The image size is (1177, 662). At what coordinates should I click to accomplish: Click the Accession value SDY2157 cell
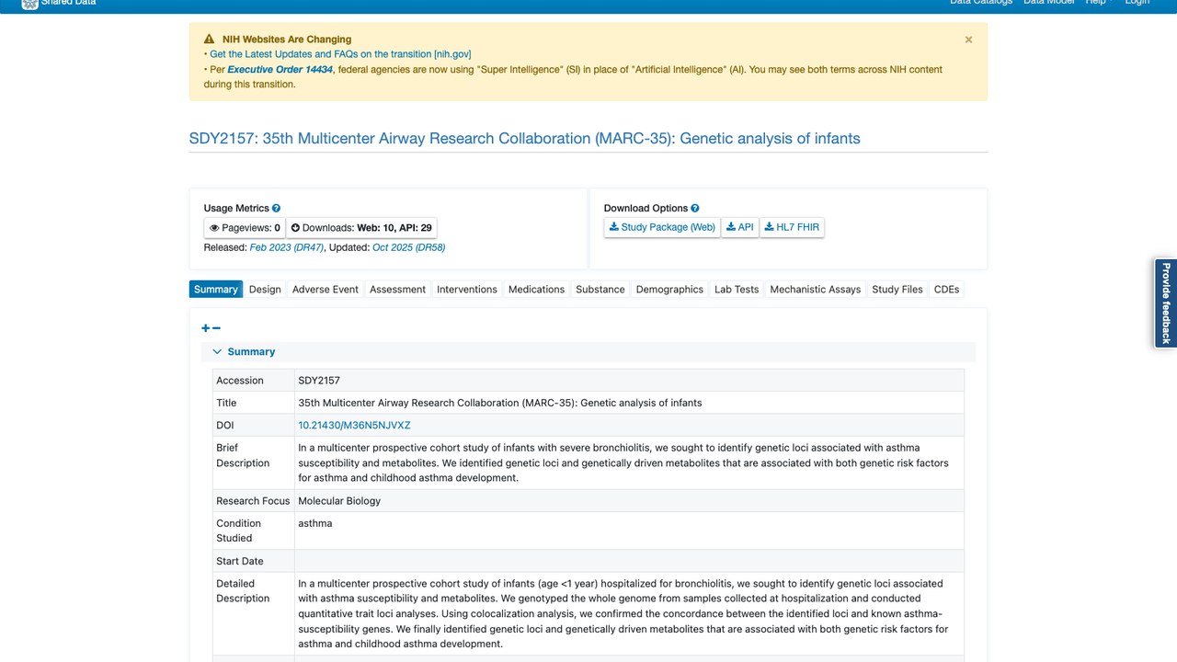[629, 380]
